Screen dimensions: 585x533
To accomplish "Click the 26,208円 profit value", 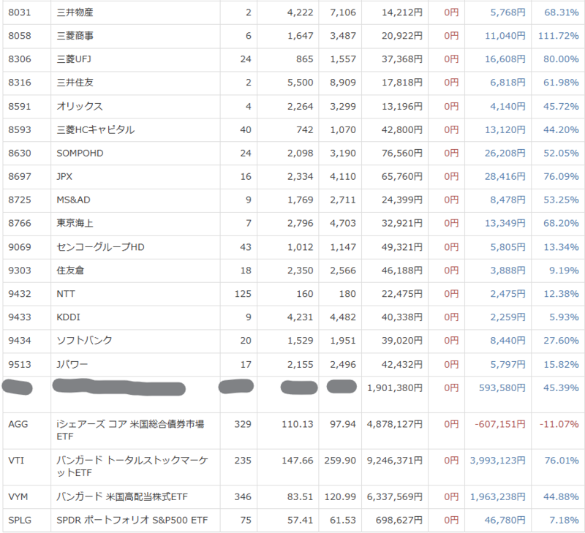I will (505, 153).
